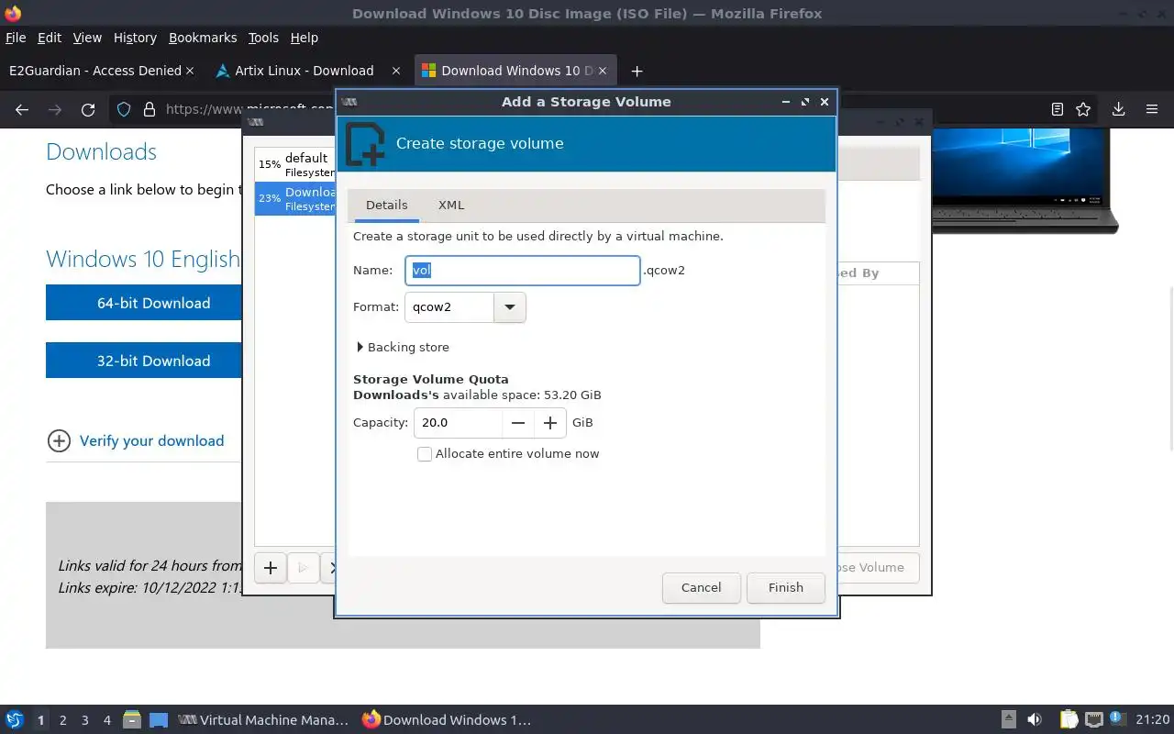Click the show desktop taskbar icon
The image size is (1174, 734).
coord(159,720)
